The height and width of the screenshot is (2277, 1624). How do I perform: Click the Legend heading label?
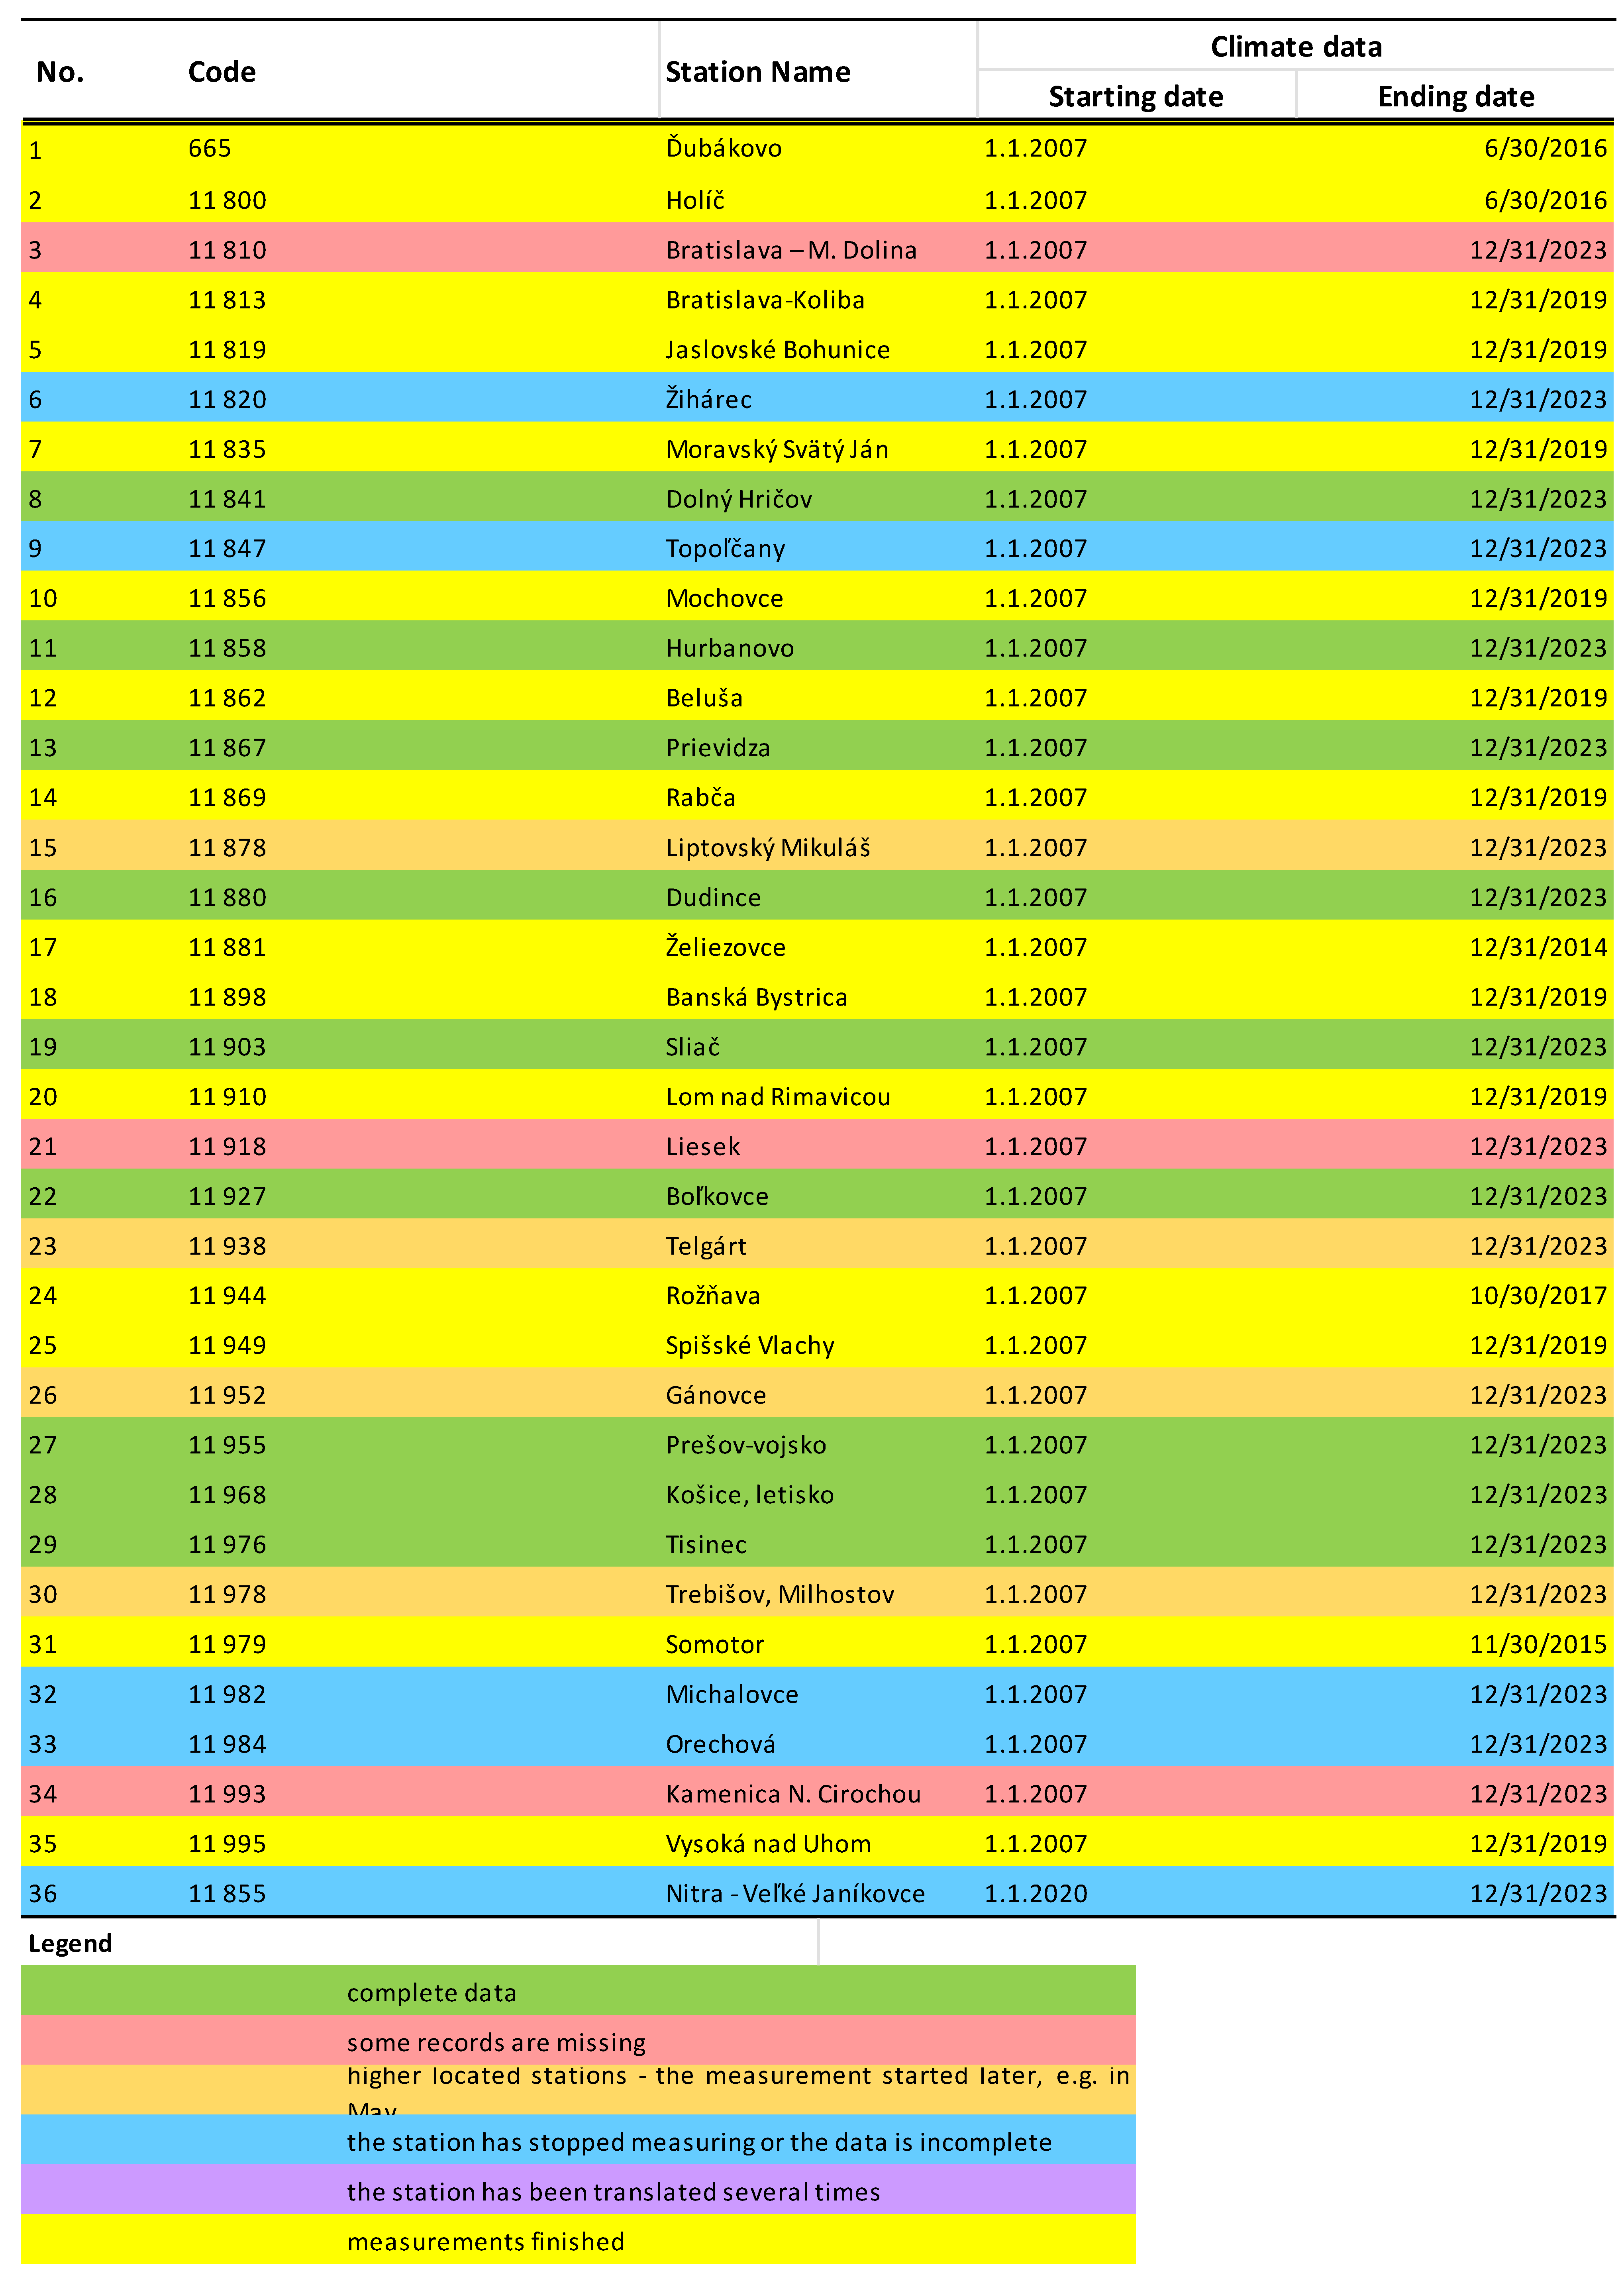coord(70,1943)
